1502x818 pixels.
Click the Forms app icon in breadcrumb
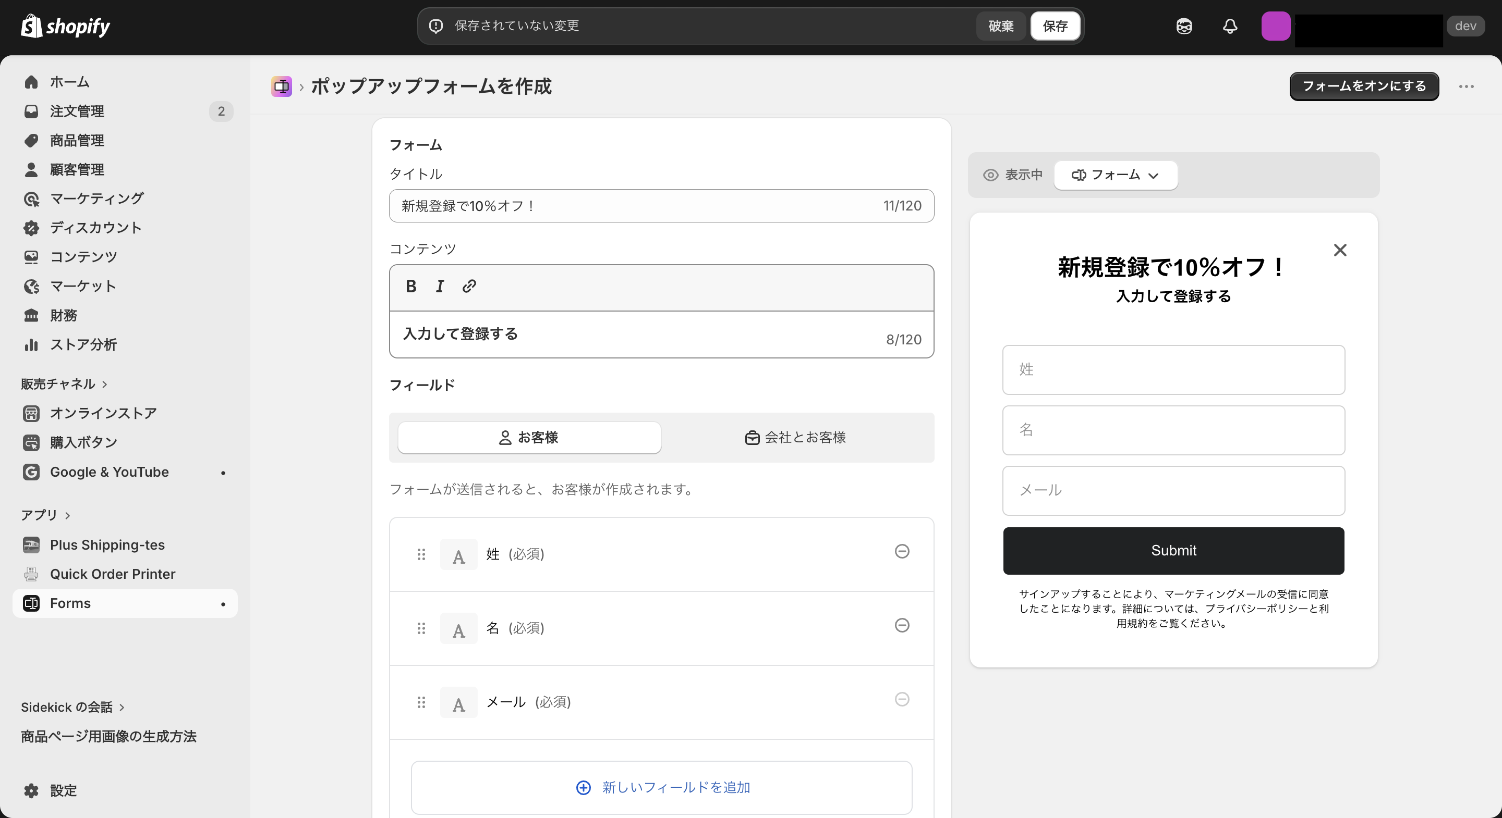click(x=282, y=86)
